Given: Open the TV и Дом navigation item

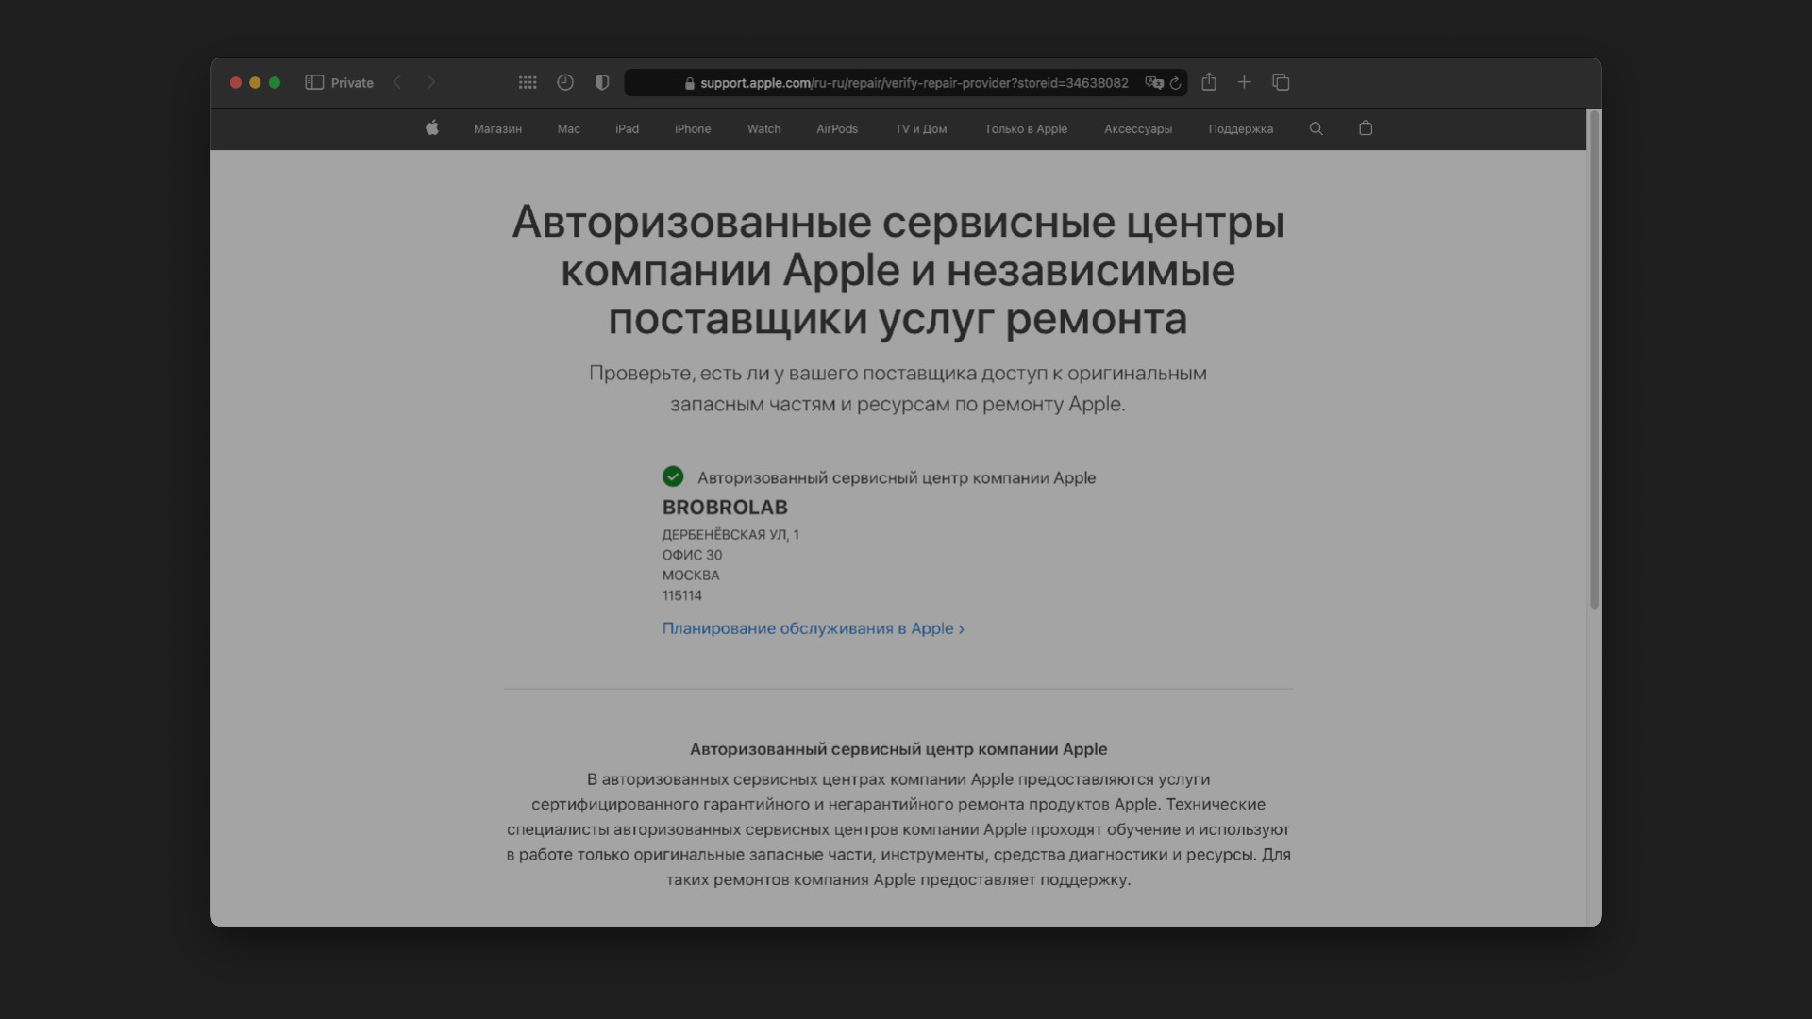Looking at the screenshot, I should click(x=921, y=129).
